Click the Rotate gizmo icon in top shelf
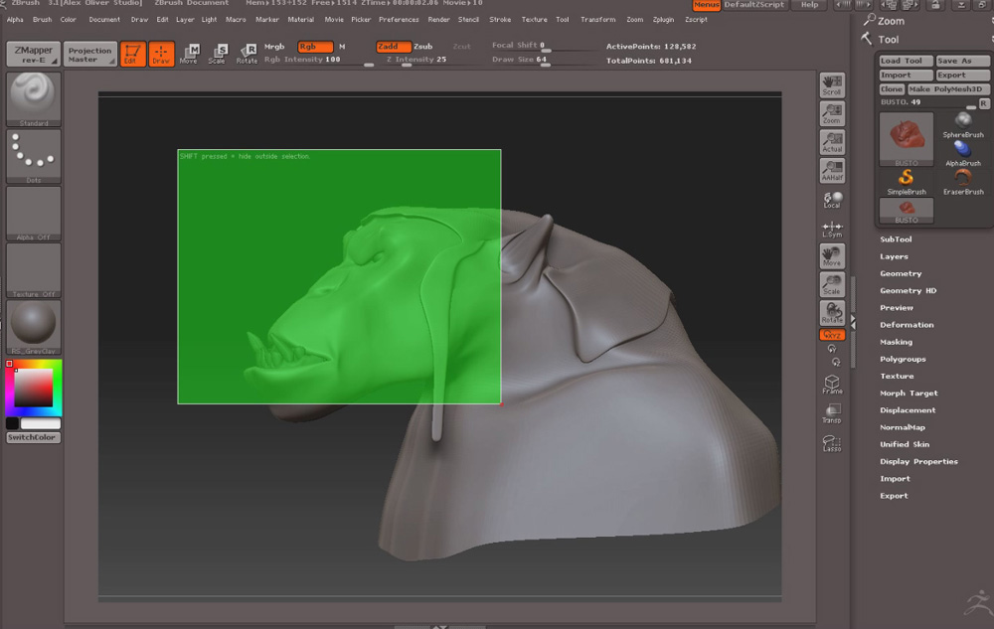Screen dimensions: 994x629 pos(247,54)
